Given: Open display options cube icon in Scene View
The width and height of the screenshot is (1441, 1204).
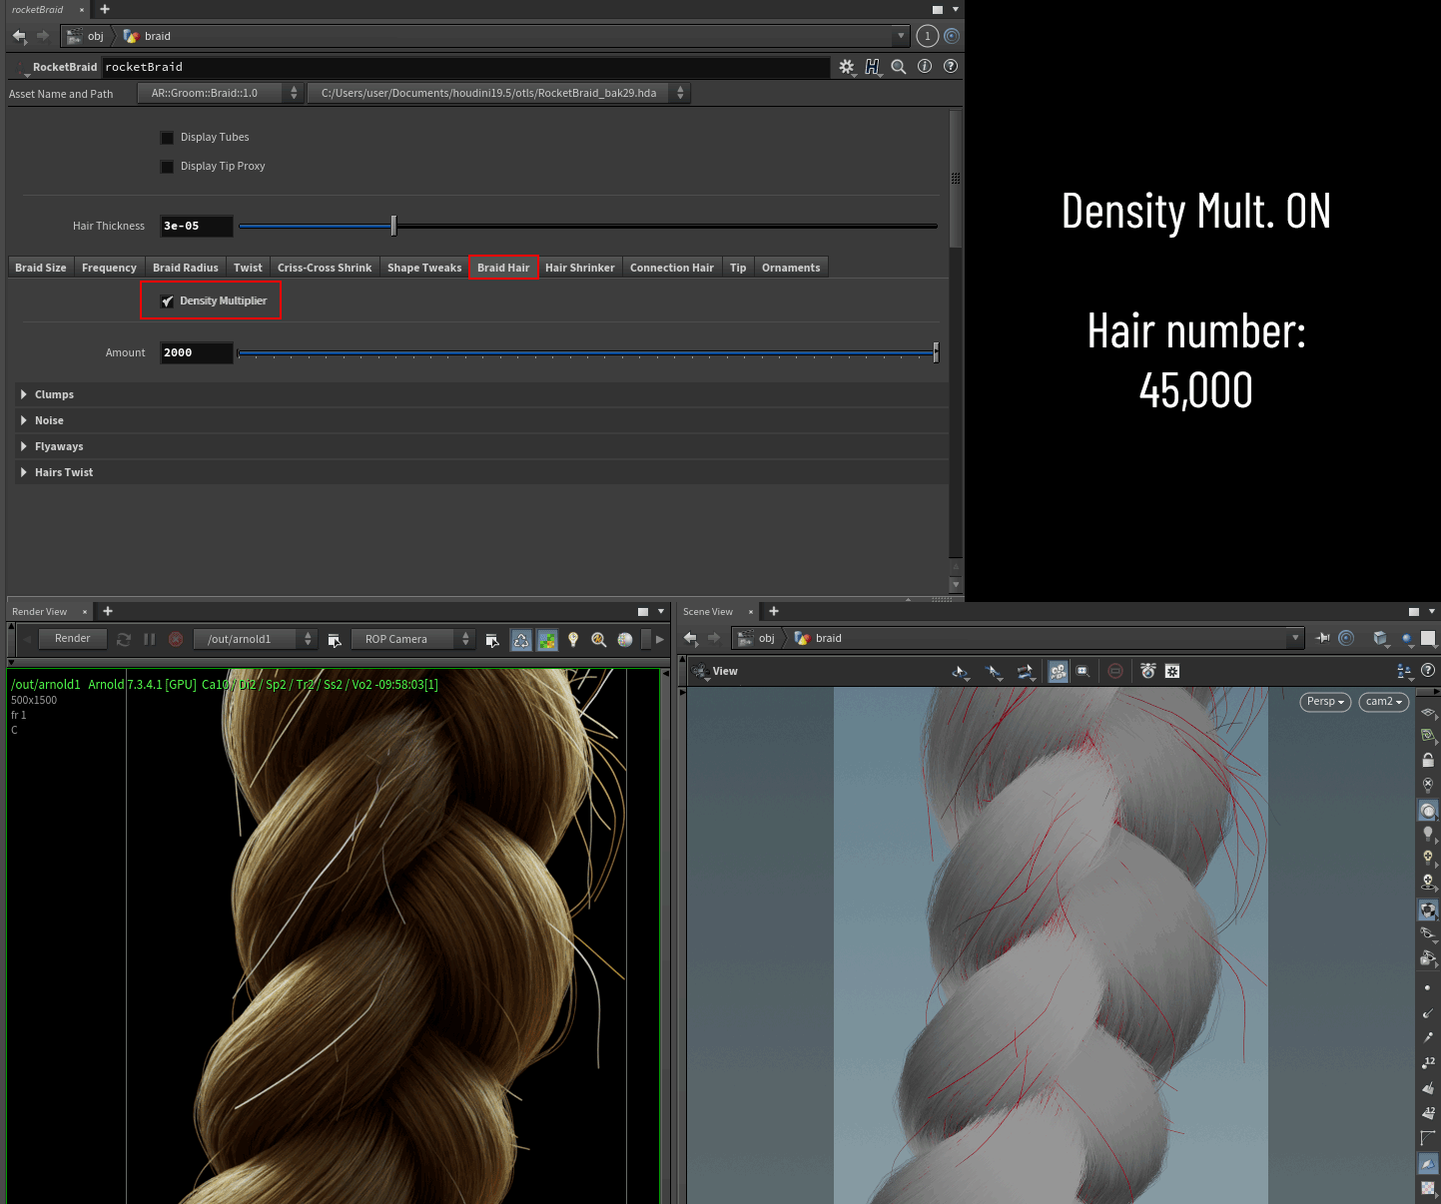Looking at the screenshot, I should pos(1380,639).
